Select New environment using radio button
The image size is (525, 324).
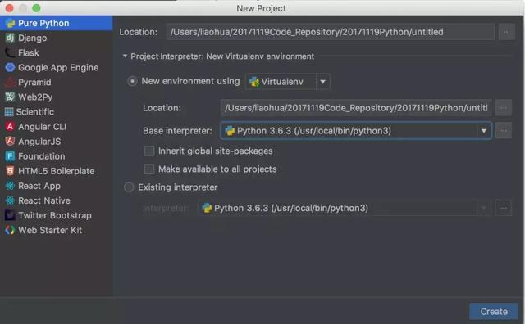tap(132, 81)
